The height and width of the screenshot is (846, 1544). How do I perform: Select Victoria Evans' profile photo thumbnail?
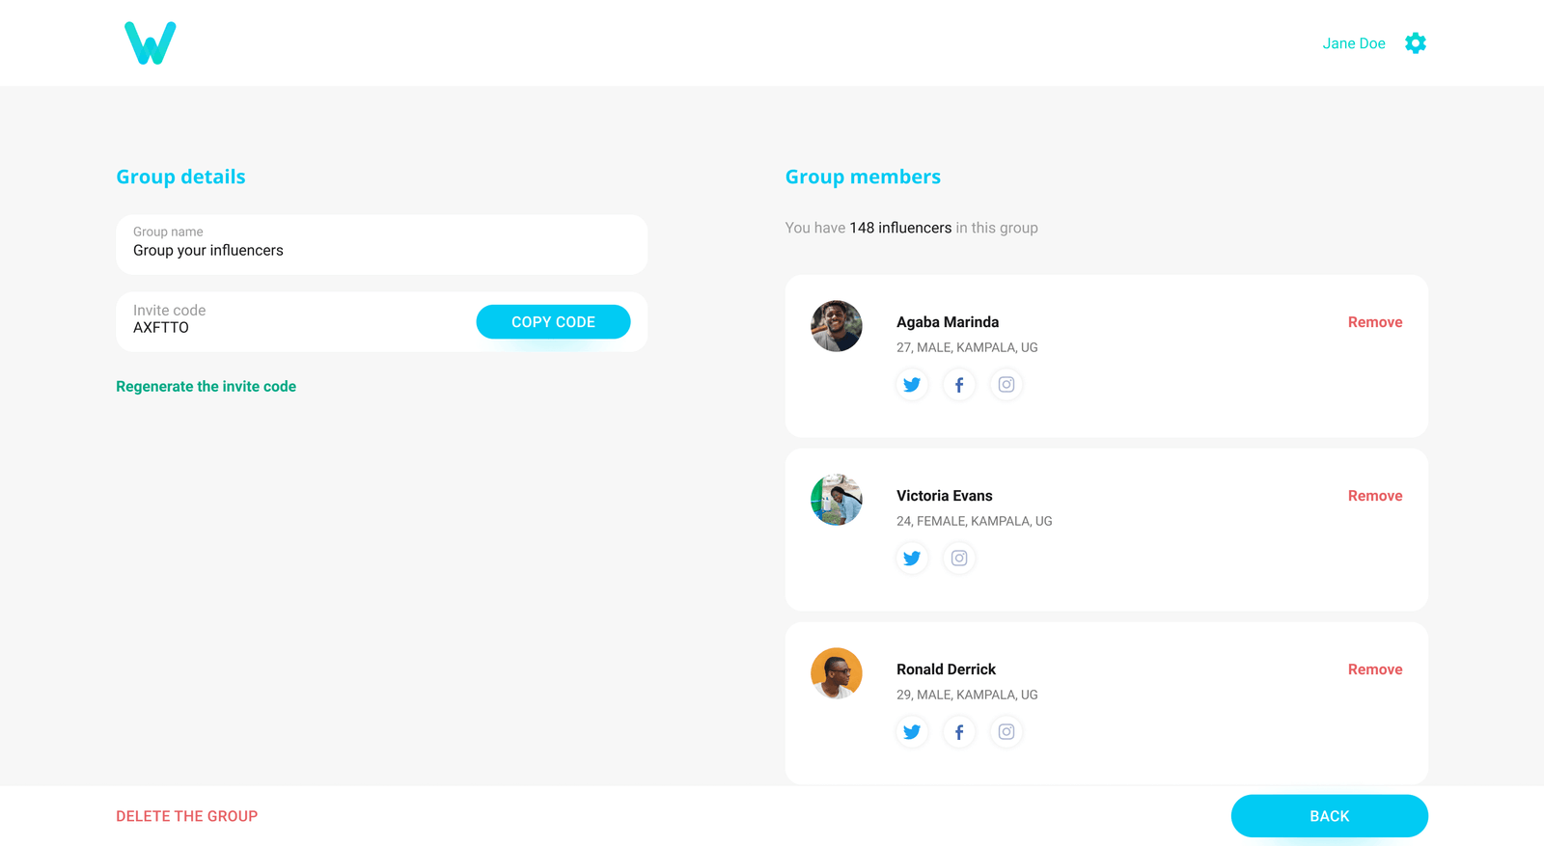tap(836, 500)
